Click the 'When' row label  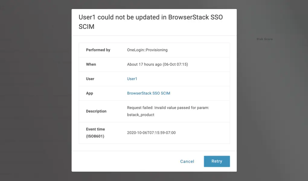[91, 64]
